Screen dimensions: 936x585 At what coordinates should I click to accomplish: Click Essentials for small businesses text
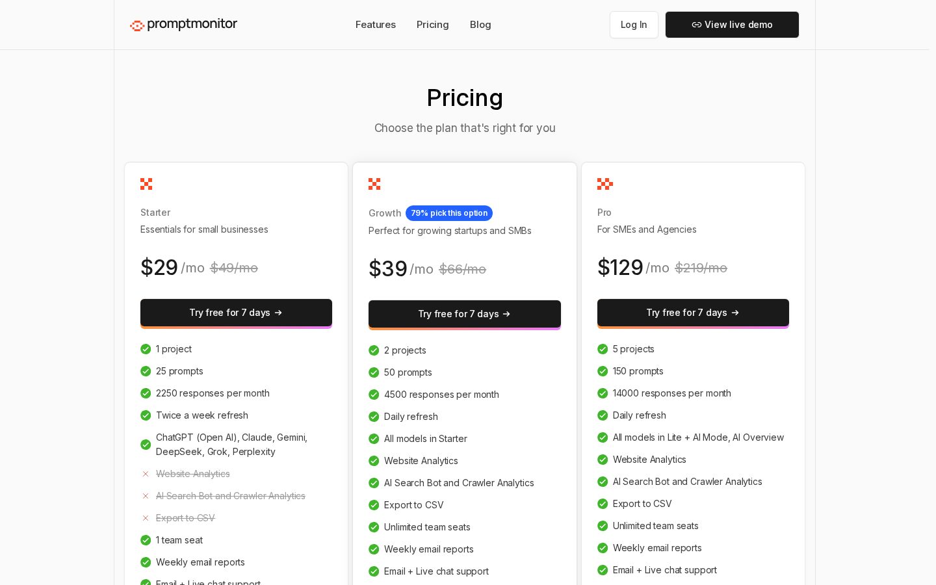click(204, 229)
